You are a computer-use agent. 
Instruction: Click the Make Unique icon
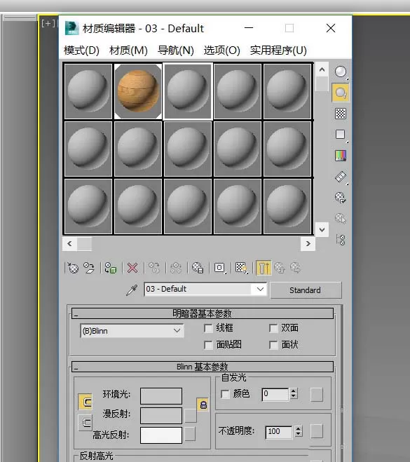(x=176, y=268)
